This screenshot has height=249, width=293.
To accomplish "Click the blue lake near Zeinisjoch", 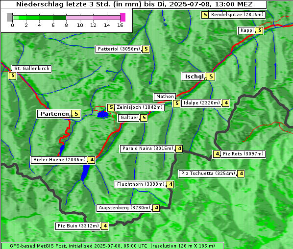I will click(x=103, y=114).
